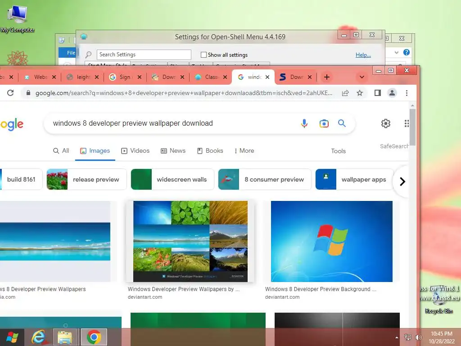Expand dropdown chevron in background window
This screenshot has height=346, width=461.
click(396, 52)
